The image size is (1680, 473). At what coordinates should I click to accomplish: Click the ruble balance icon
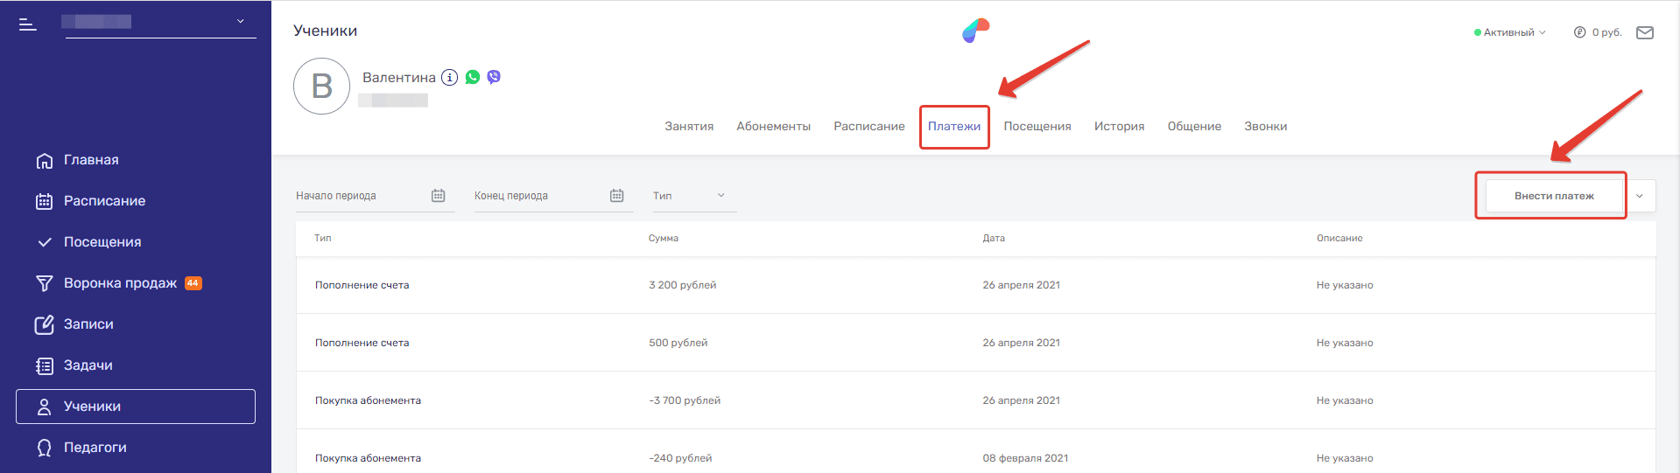click(x=1579, y=32)
